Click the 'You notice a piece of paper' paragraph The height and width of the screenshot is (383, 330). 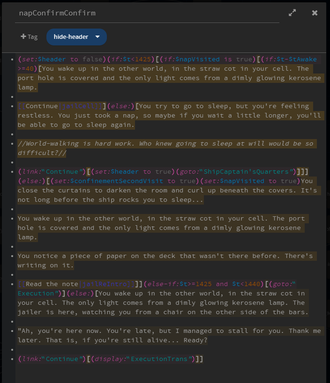[164, 256]
